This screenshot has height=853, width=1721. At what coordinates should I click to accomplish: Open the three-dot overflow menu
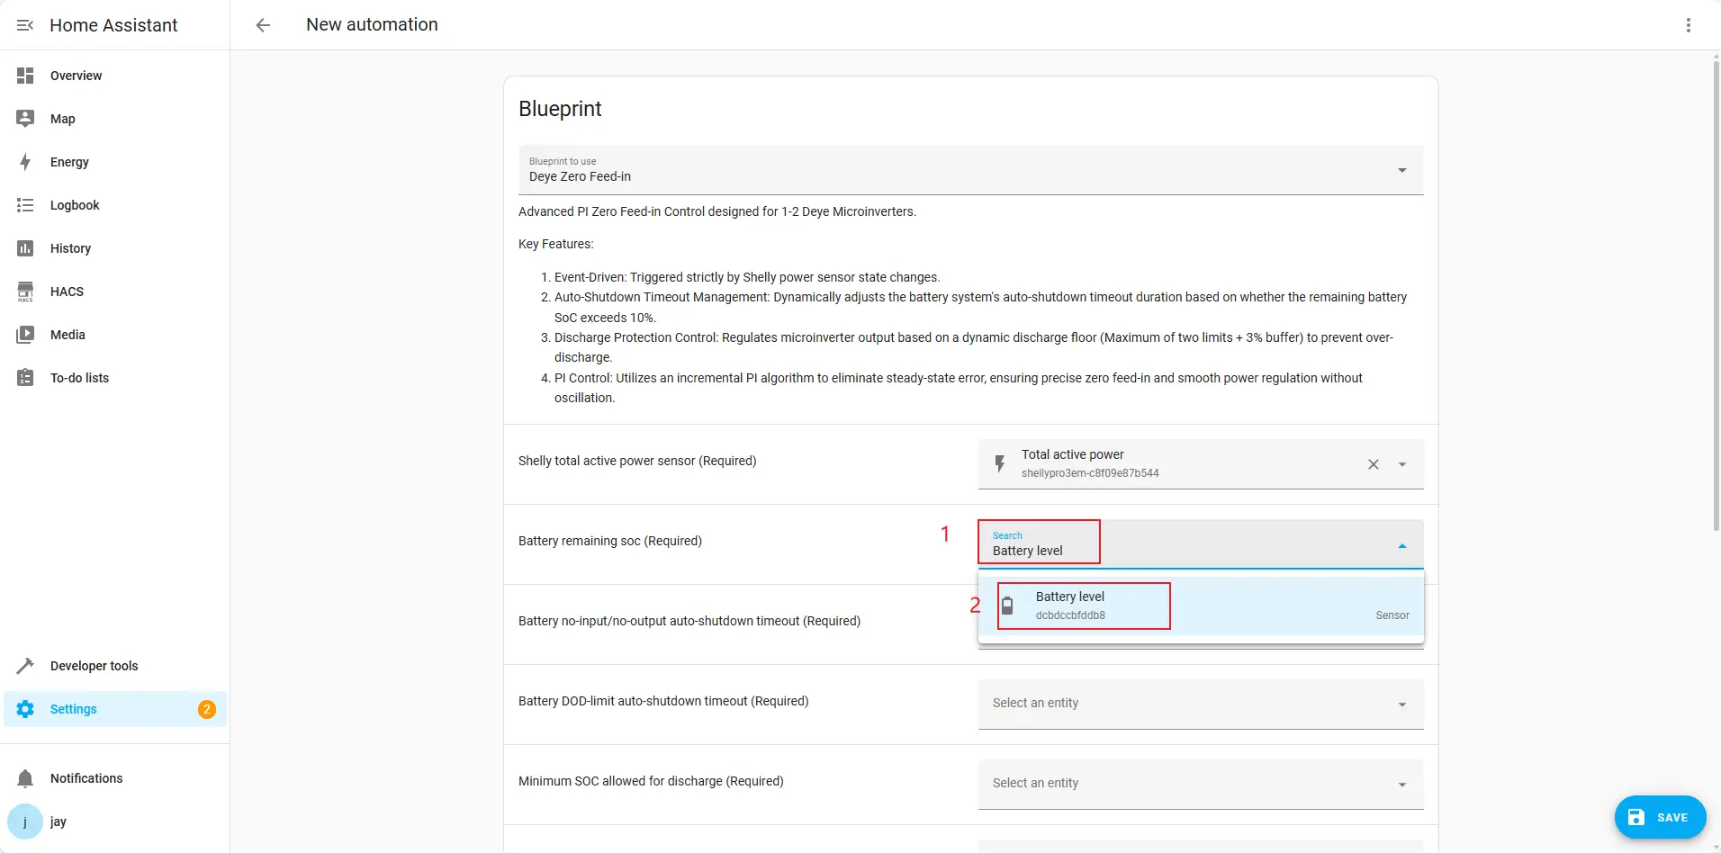pos(1688,25)
